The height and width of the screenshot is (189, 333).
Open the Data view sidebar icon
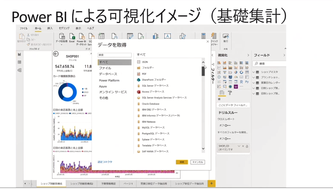pyautogui.click(x=19, y=62)
